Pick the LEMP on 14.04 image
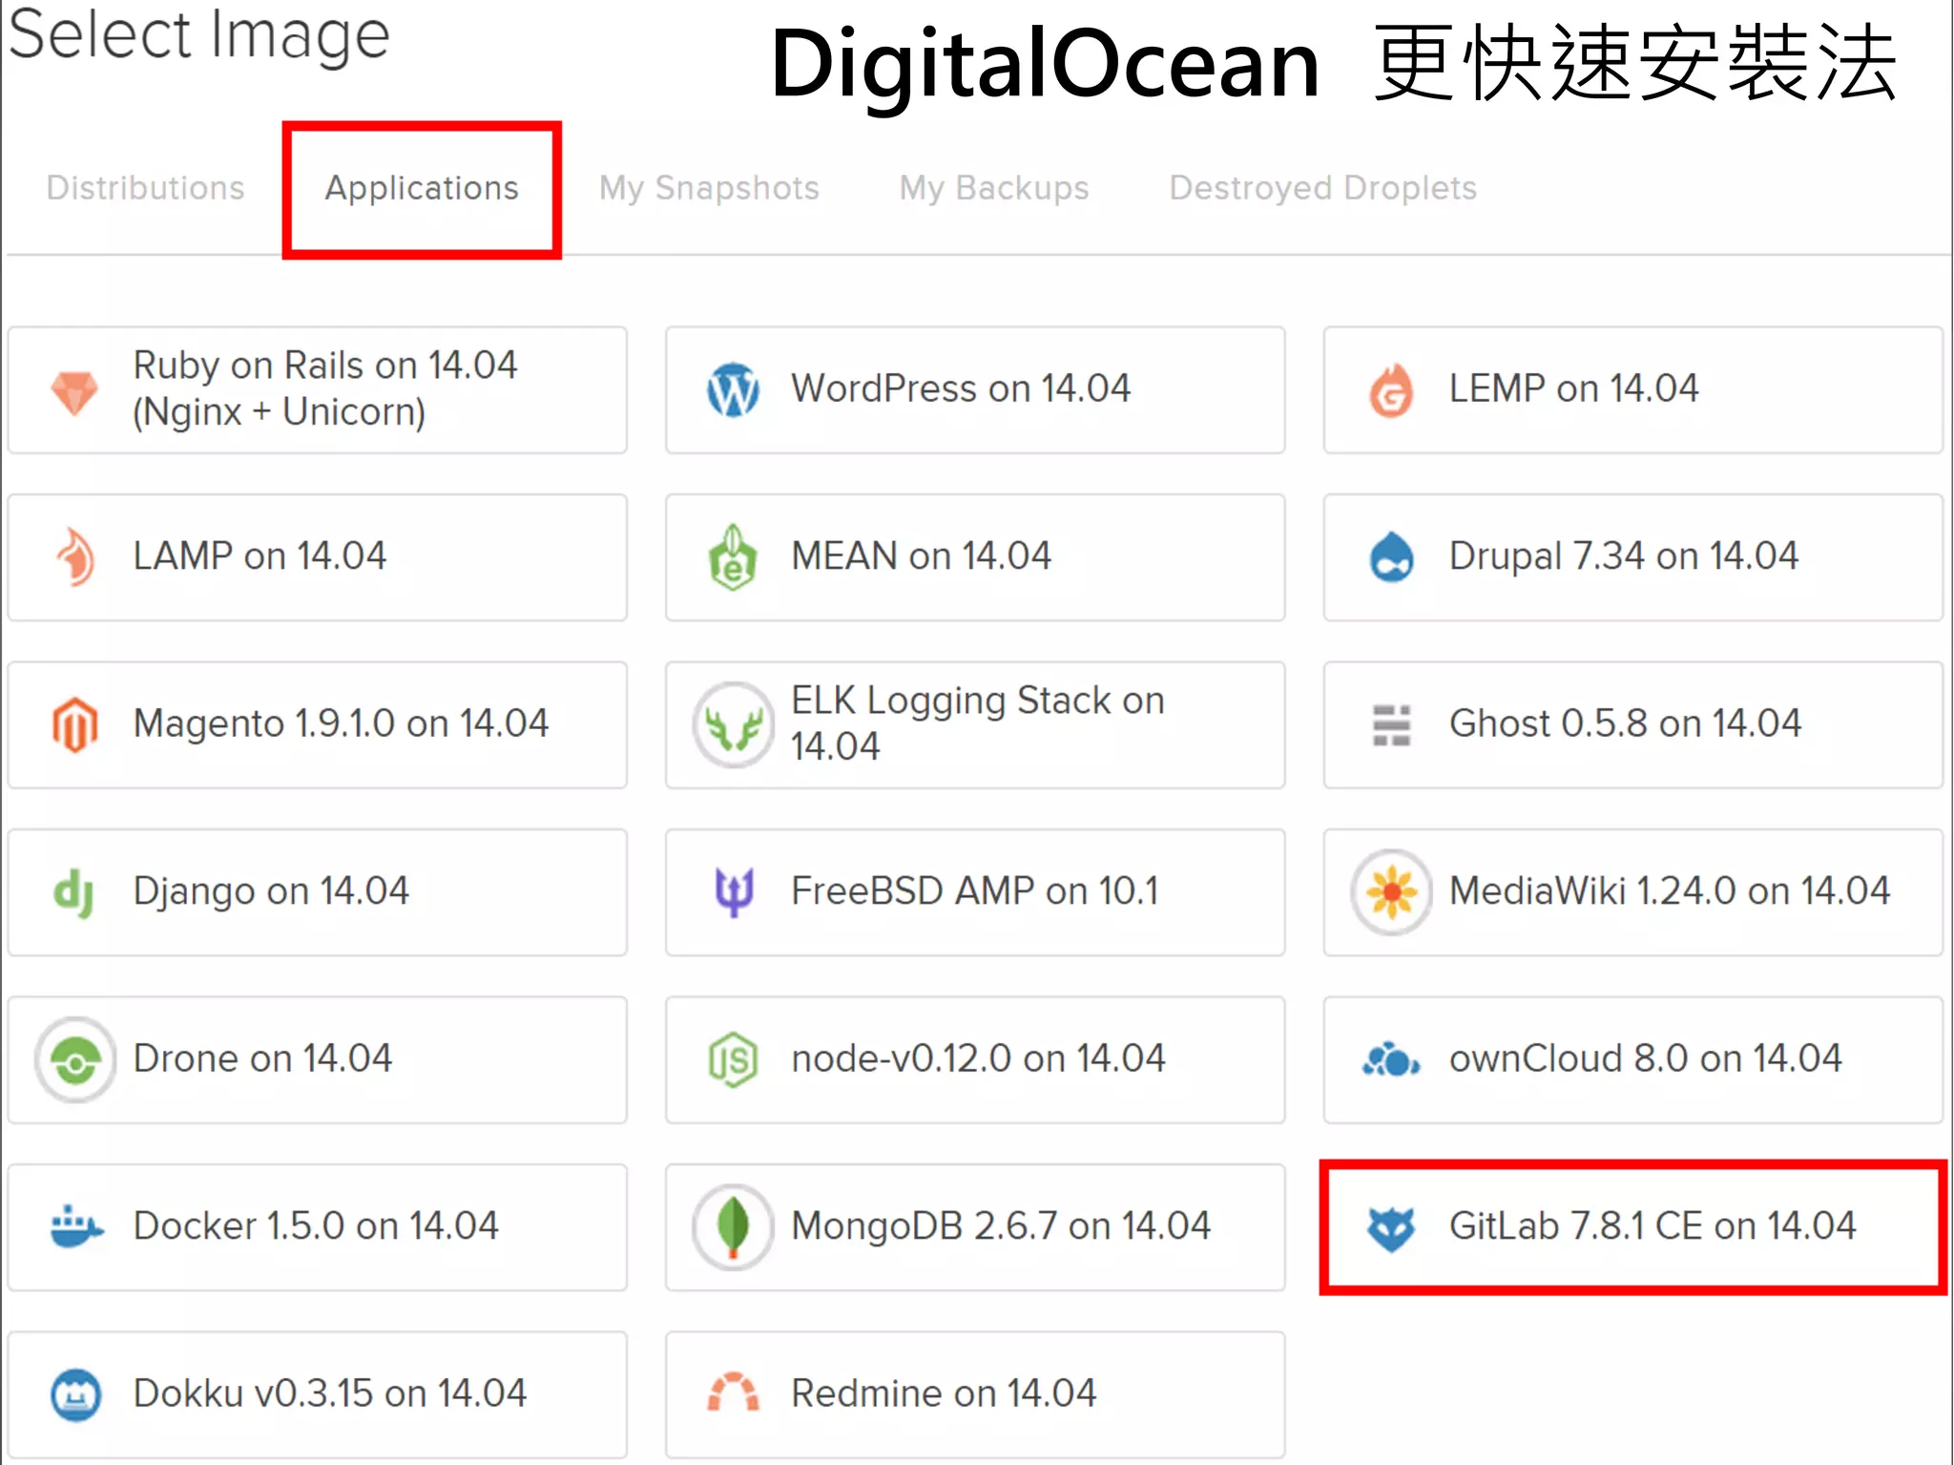1954x1465 pixels. (1632, 390)
